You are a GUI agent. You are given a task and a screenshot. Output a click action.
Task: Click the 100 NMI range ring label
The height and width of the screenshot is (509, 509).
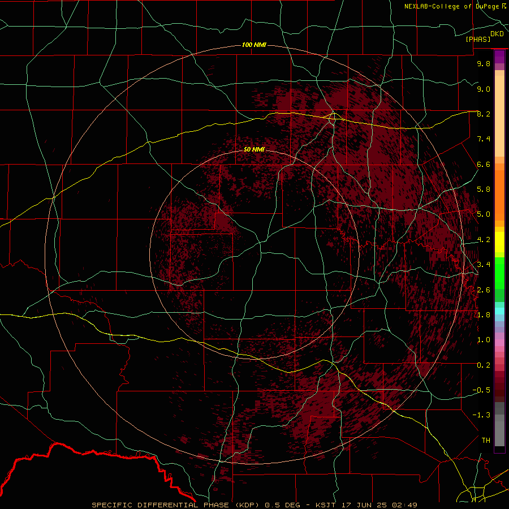[x=254, y=45]
